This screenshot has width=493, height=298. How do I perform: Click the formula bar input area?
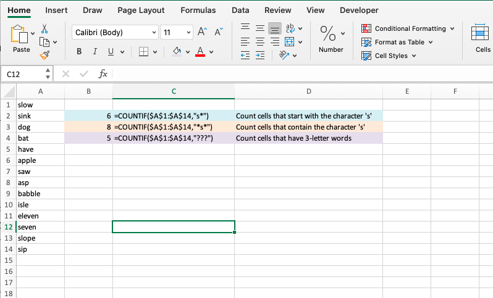point(303,74)
